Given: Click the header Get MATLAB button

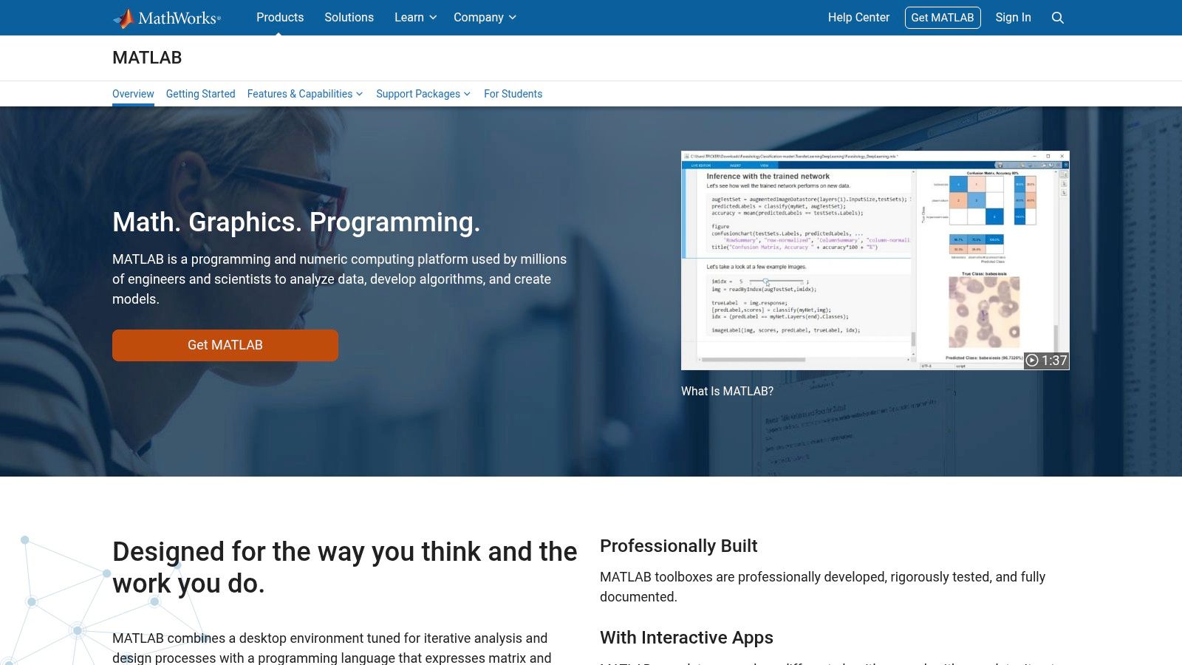Looking at the screenshot, I should click(943, 18).
